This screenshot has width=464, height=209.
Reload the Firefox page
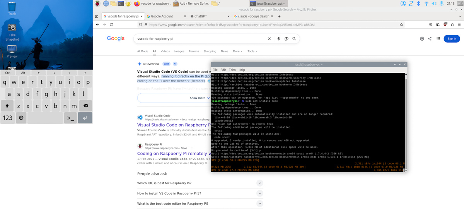pyautogui.click(x=111, y=24)
